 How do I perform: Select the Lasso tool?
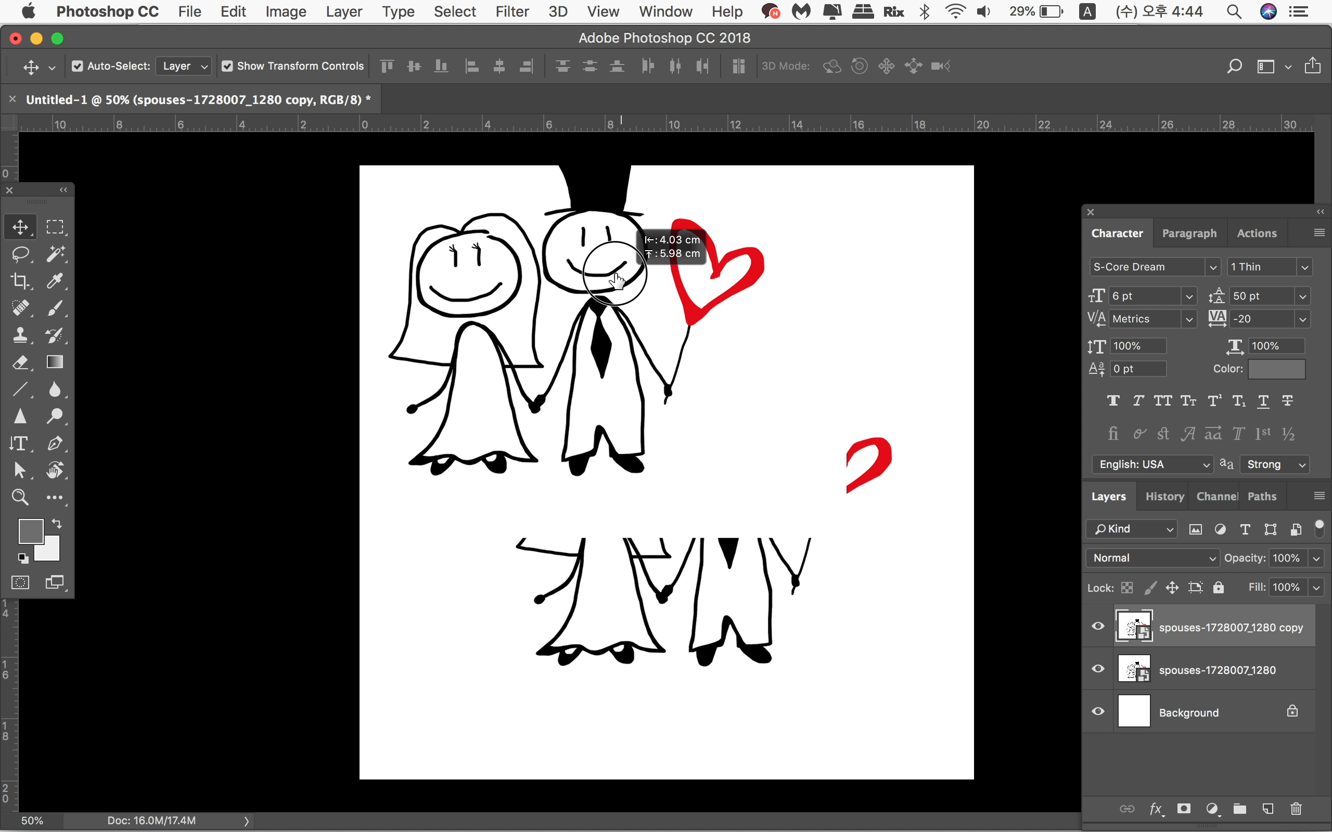[20, 254]
